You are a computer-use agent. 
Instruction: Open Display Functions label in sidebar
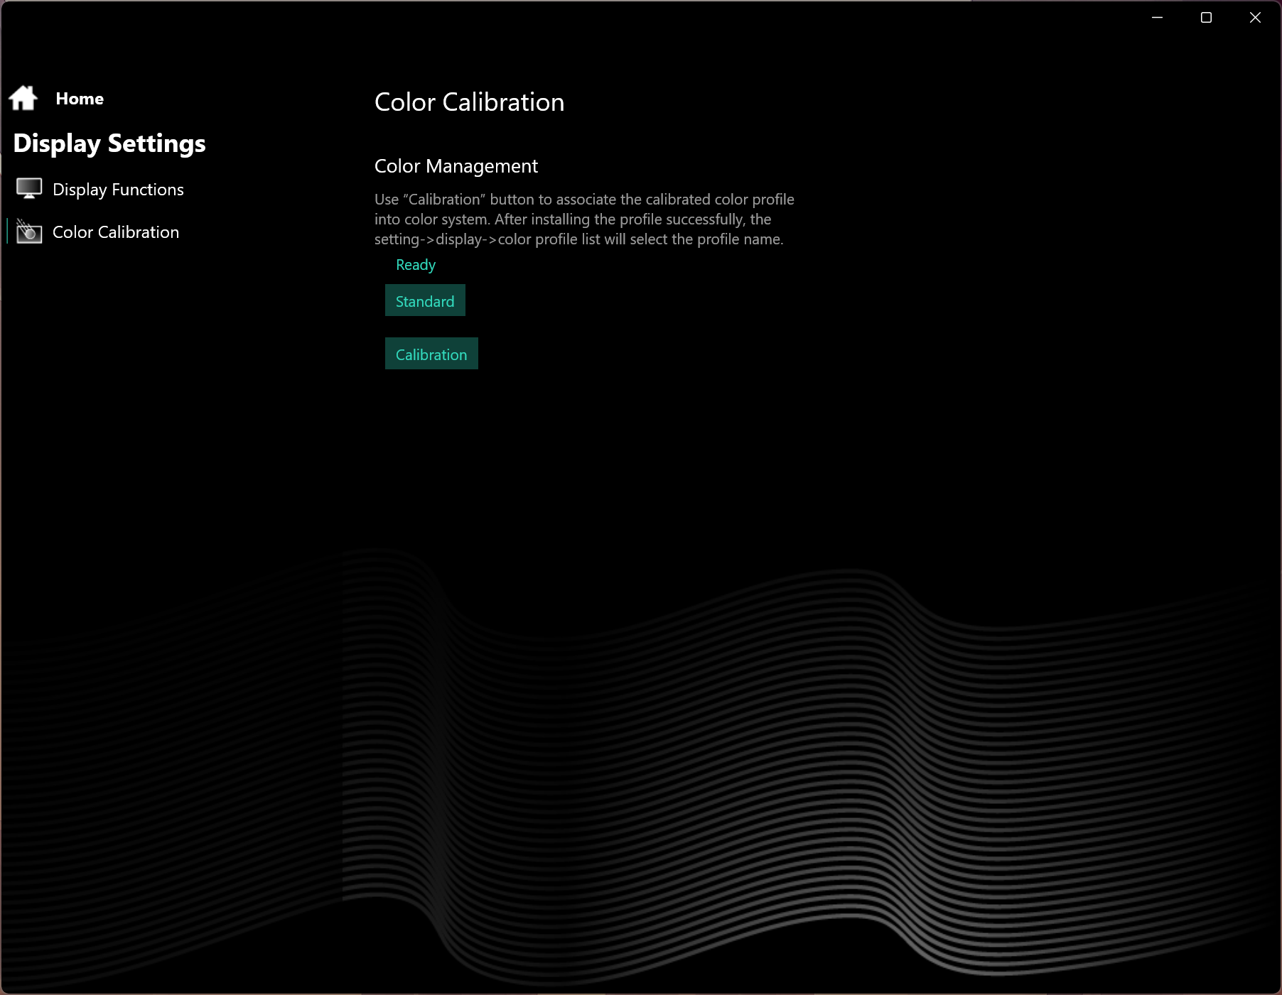(x=118, y=190)
